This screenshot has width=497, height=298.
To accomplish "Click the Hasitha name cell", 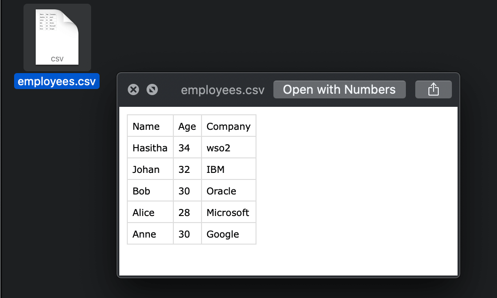I will (x=150, y=148).
